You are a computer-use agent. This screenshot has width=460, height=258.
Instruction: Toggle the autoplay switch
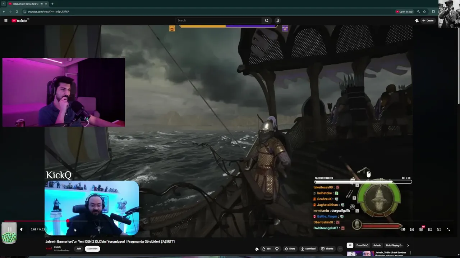403,229
